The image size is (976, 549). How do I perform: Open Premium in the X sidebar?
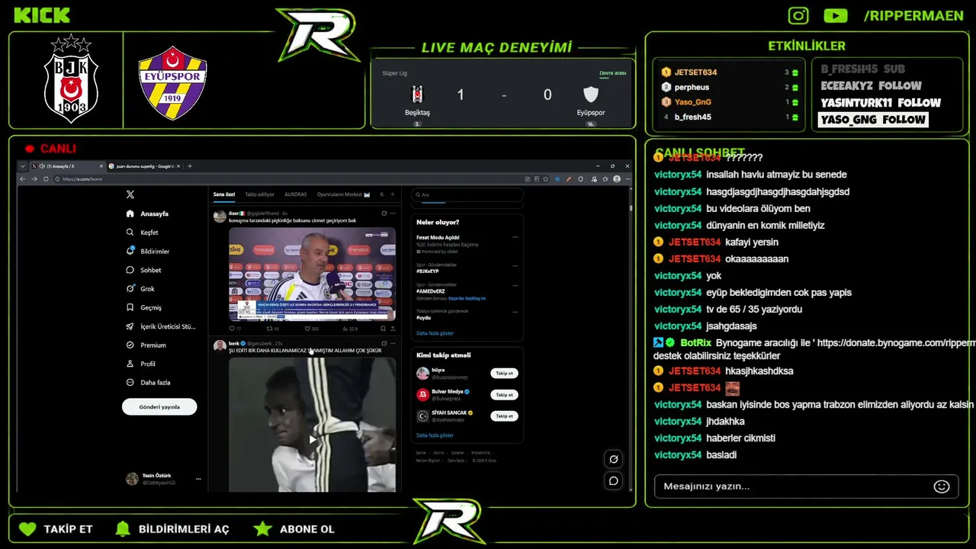tap(146, 345)
